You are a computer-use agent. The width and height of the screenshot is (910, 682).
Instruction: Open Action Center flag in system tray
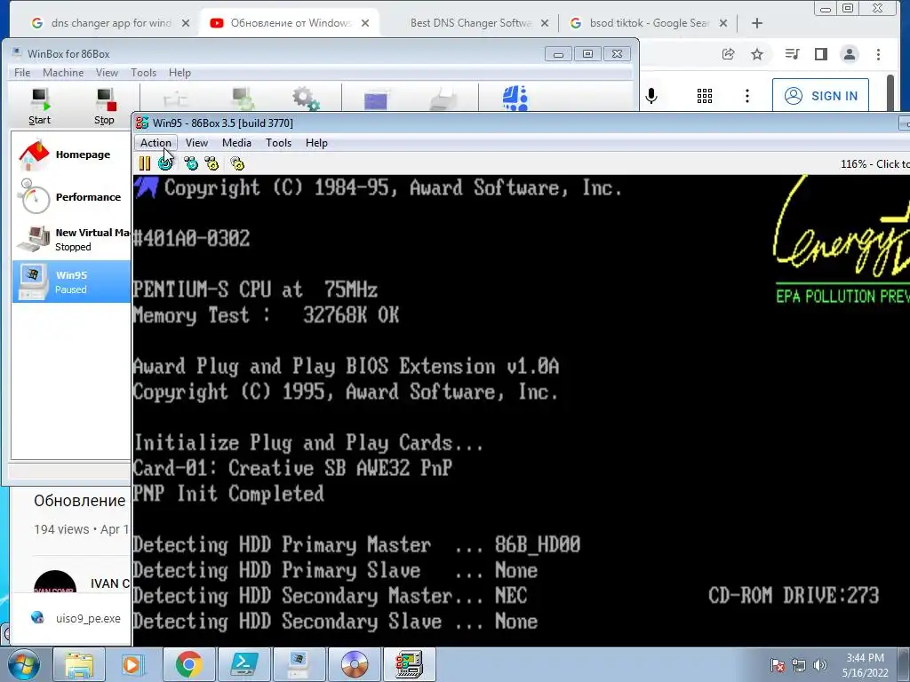(778, 665)
